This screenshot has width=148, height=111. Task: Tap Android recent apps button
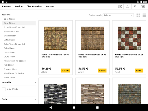pos(97,108)
